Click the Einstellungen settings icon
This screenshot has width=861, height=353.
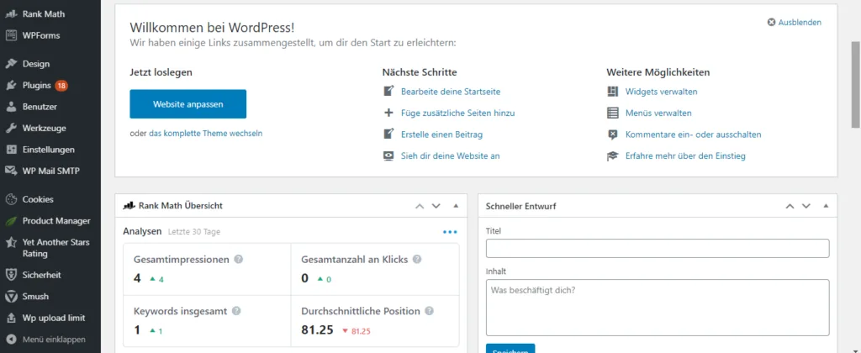click(x=11, y=150)
